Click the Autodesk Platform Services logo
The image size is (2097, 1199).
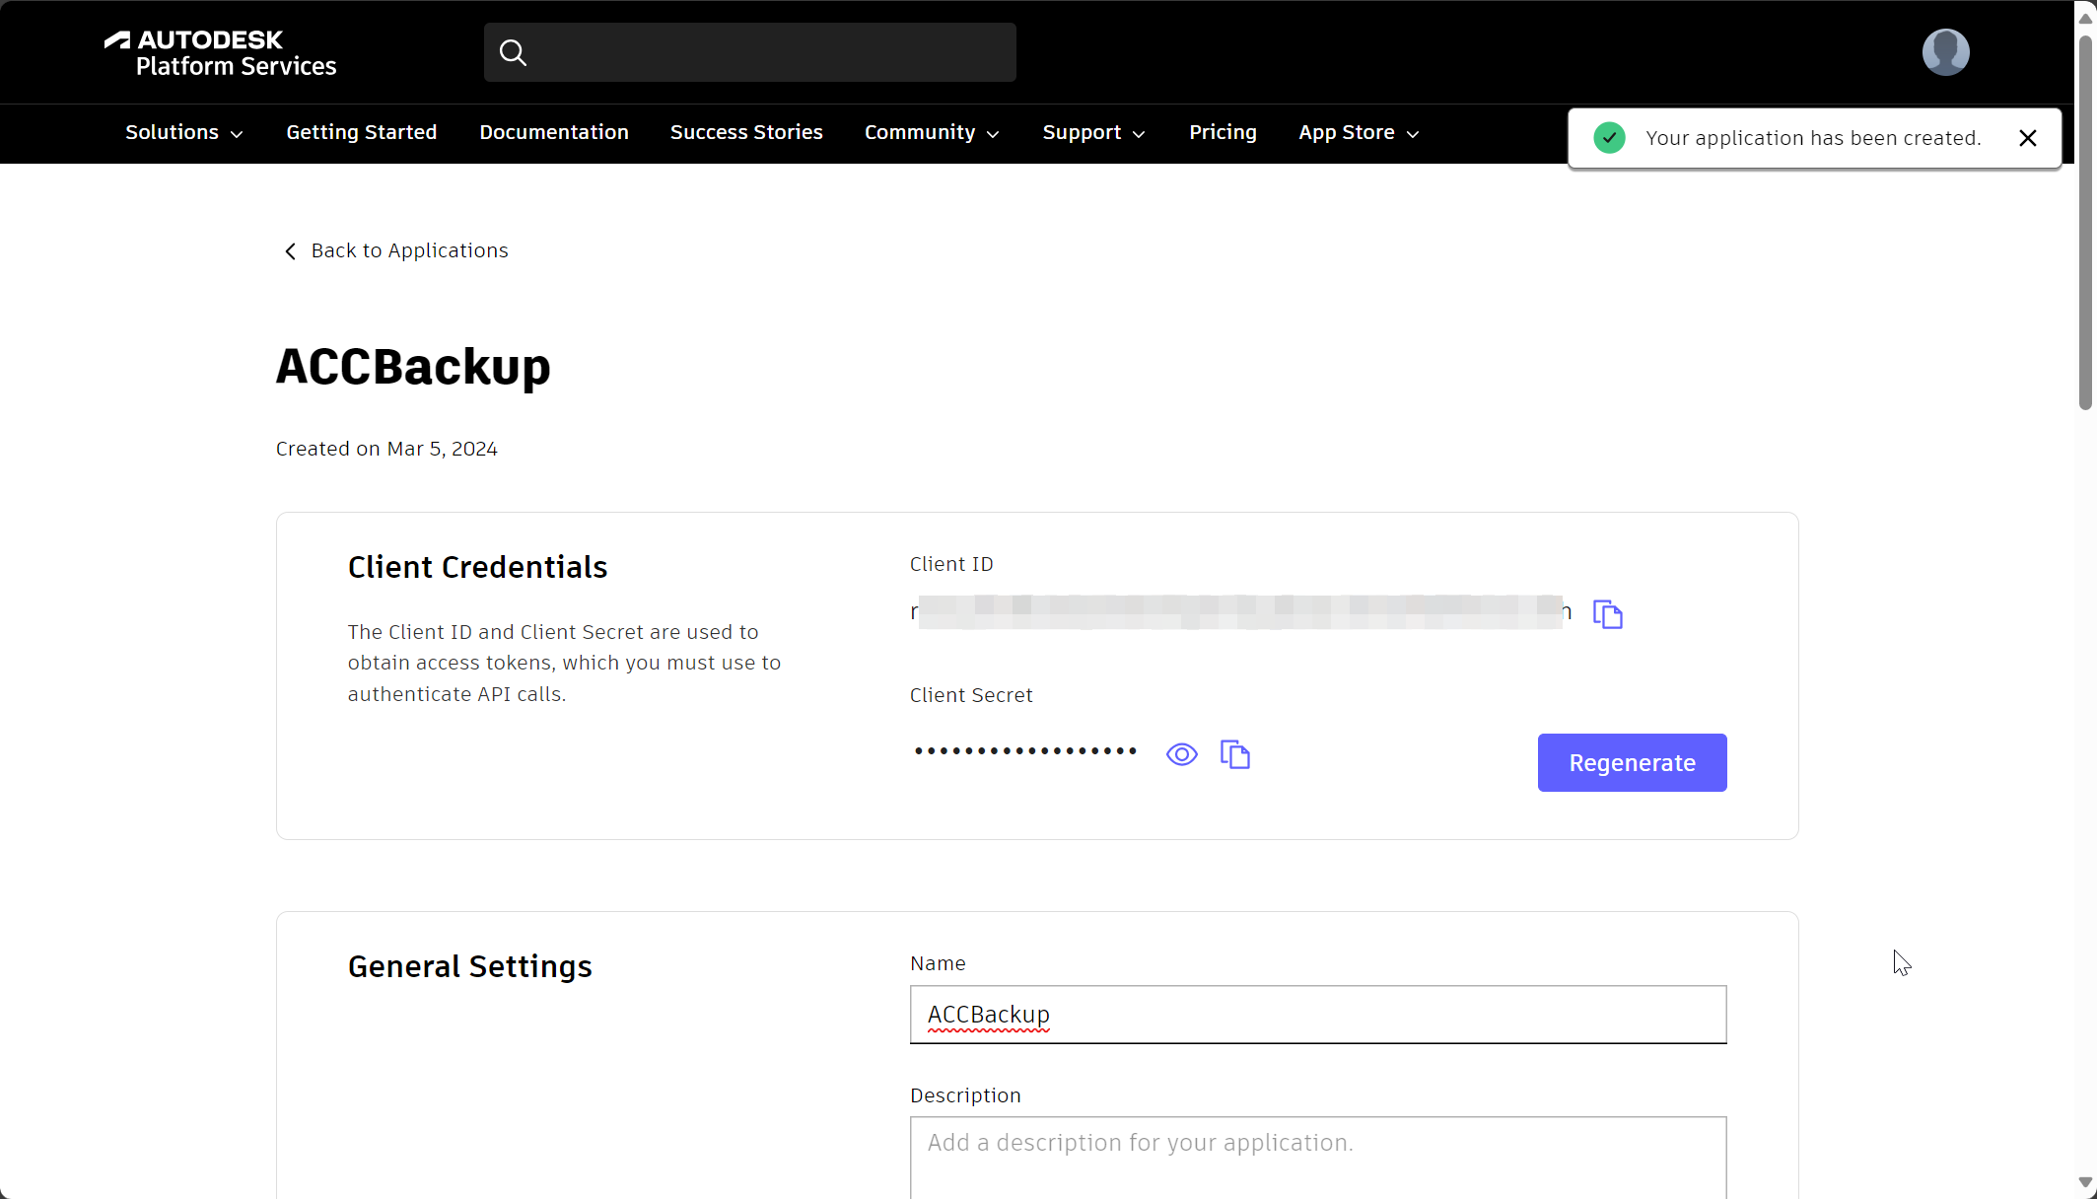coord(221,53)
